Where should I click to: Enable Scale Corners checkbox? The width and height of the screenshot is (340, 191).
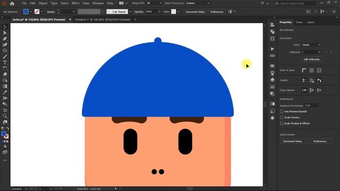coord(282,117)
